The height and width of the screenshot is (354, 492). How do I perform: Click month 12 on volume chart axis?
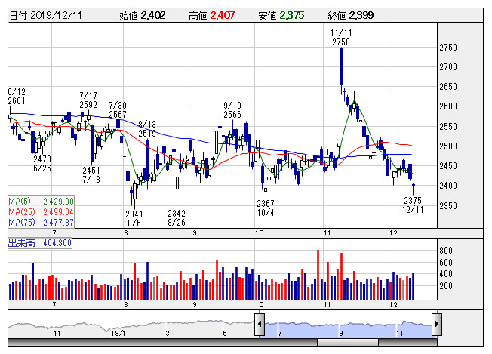click(x=393, y=305)
